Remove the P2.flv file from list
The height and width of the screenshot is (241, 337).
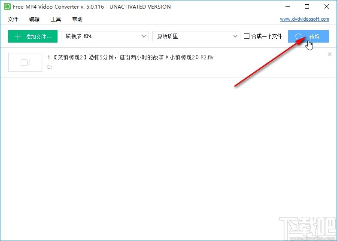click(330, 55)
